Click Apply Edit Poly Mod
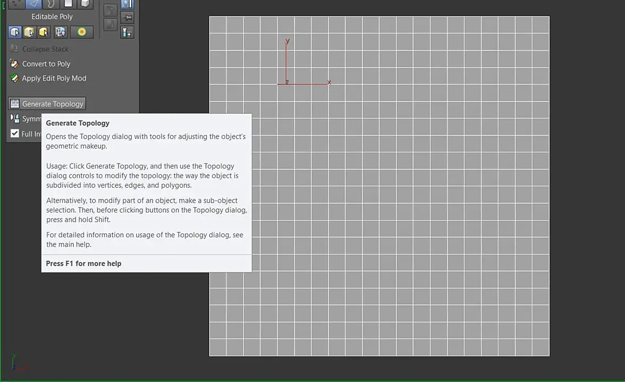This screenshot has width=625, height=382. (48, 78)
